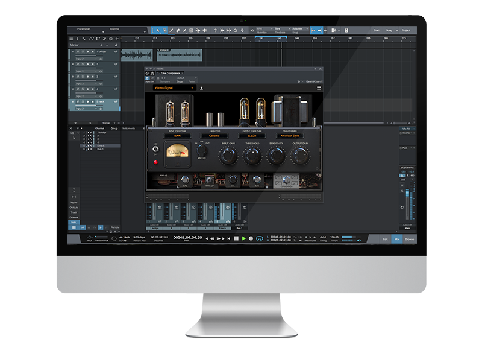This screenshot has width=482, height=362.
Task: Solo track 4
Action: pos(83,89)
